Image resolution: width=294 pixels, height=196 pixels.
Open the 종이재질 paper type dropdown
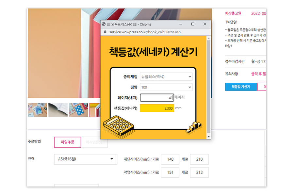click(x=166, y=76)
